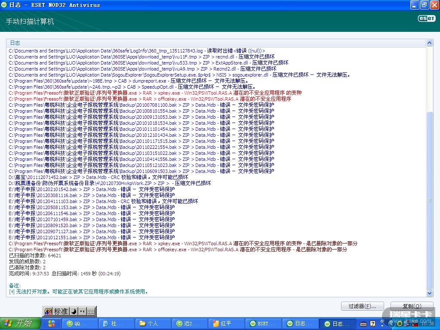Screen dimensions: 440x330
Task: Select xpkey.exe line ending 是已删除对象的一部分
Action: pos(183,244)
